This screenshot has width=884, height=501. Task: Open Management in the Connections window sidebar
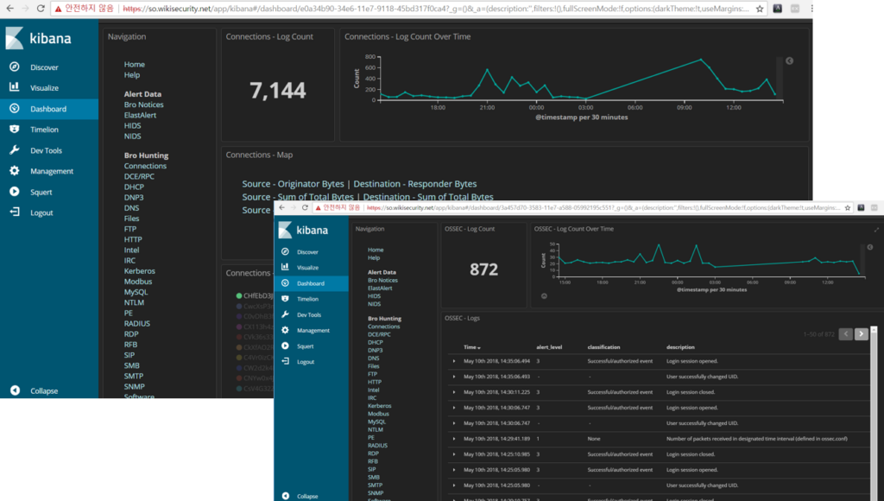51,171
